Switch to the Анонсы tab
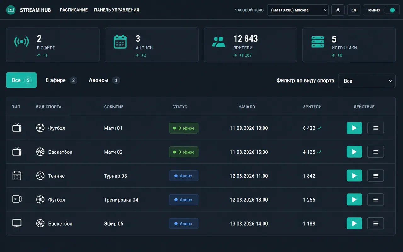The image size is (403, 252). click(x=104, y=80)
